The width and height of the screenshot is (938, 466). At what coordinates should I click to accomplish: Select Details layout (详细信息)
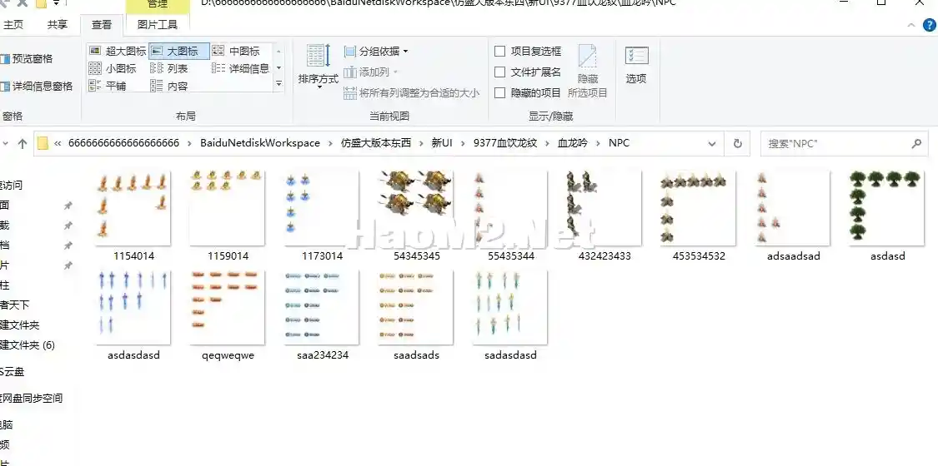pos(241,68)
